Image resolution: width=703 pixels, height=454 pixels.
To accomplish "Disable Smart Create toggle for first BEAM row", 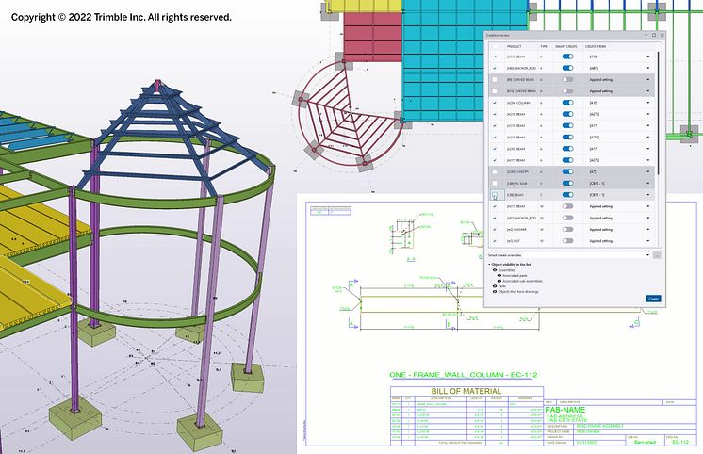I will 567,57.
